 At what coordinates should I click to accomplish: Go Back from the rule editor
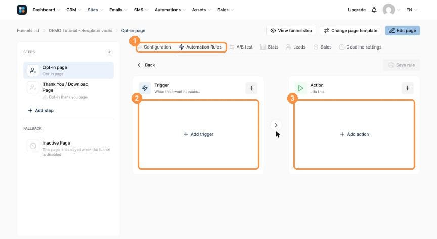click(x=146, y=65)
